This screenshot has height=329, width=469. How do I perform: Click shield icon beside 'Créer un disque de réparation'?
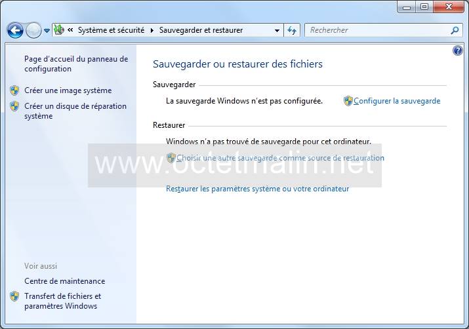coord(14,106)
